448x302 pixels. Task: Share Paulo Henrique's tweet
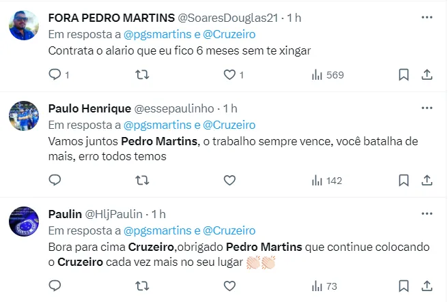point(427,180)
